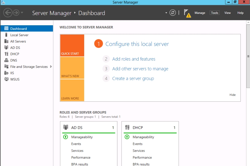Click the AD DS tile icon
Image resolution: width=250 pixels, height=166 pixels.
coord(66,127)
